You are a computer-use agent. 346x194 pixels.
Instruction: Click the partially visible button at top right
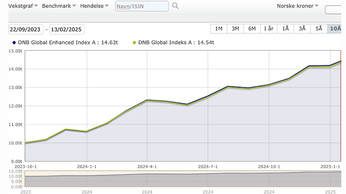[333, 10]
